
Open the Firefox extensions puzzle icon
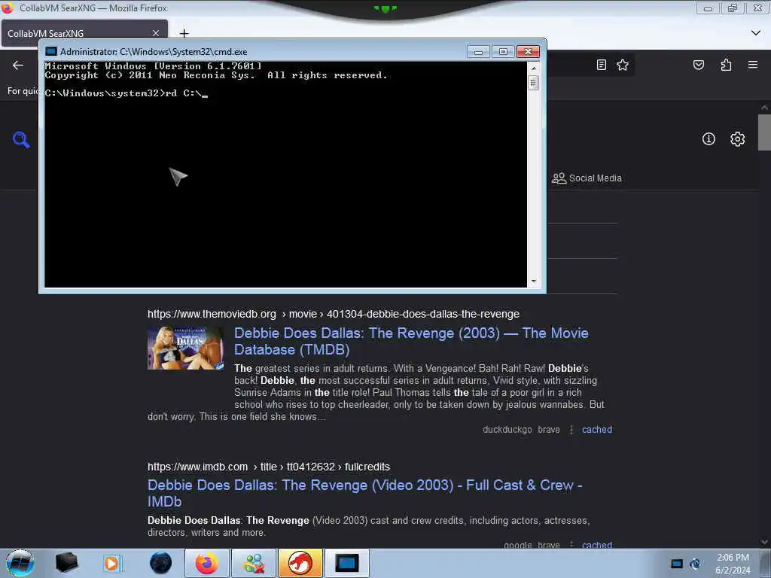click(726, 65)
